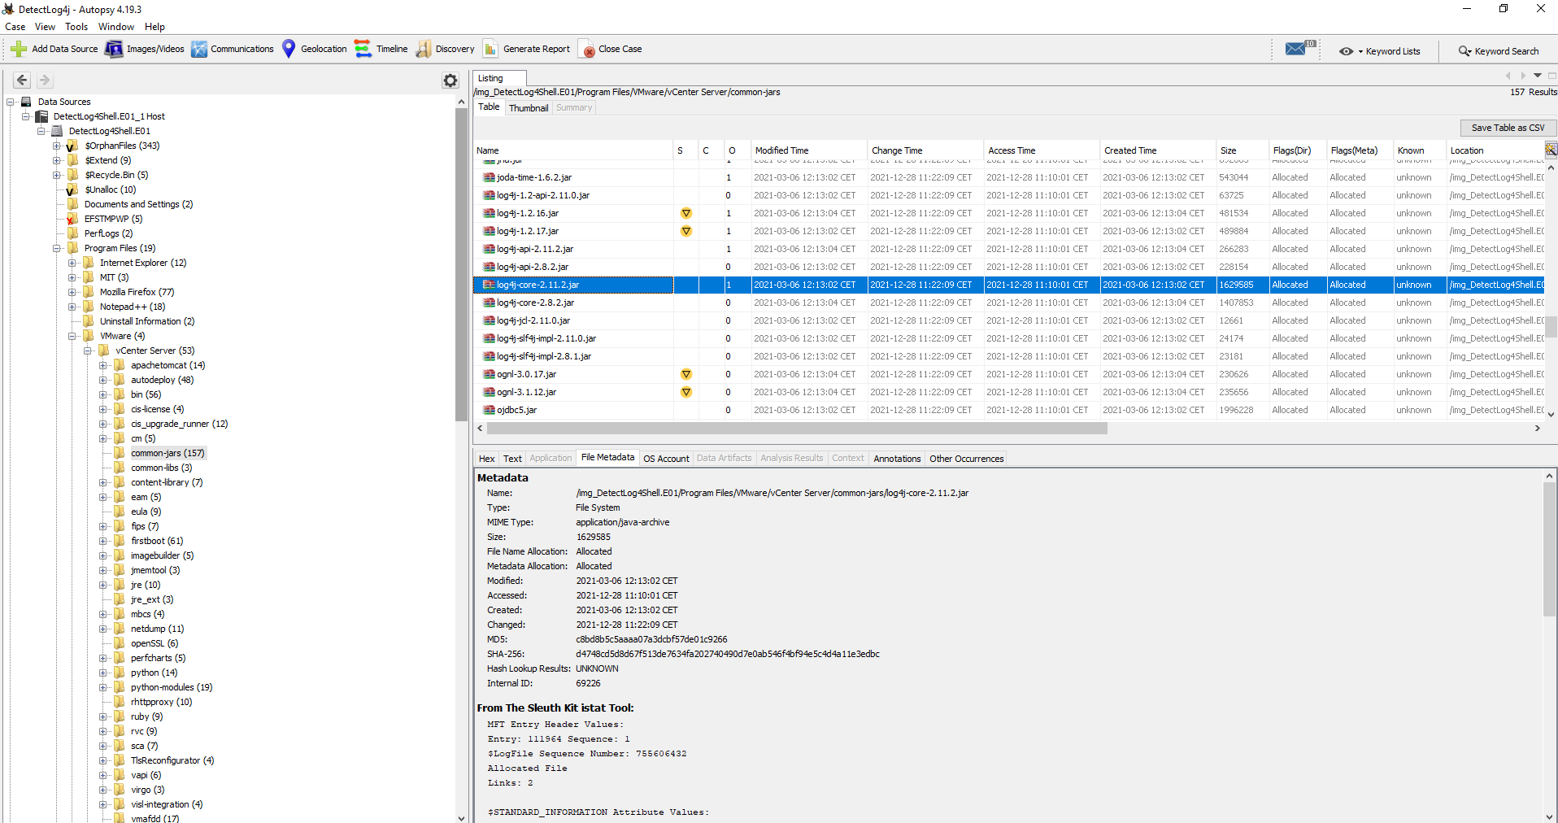Open the Geolocation map pin tool

[x=289, y=49]
